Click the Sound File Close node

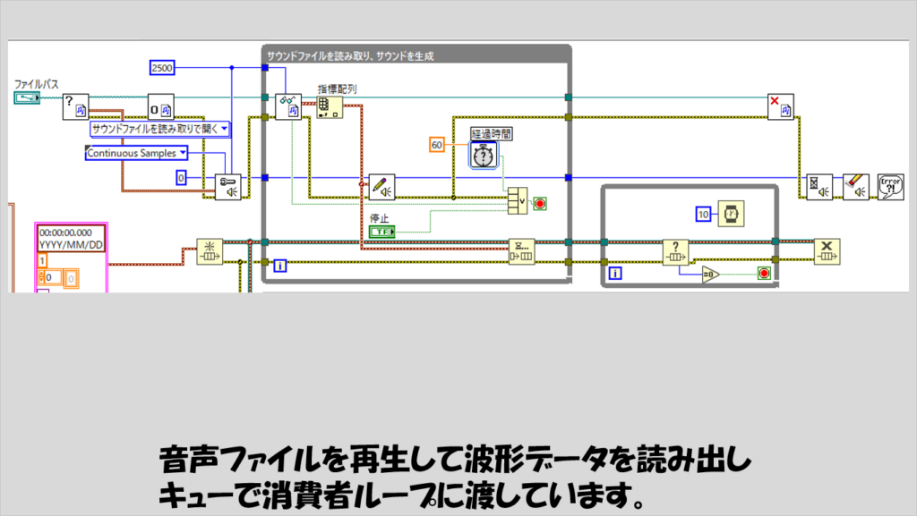pos(781,107)
